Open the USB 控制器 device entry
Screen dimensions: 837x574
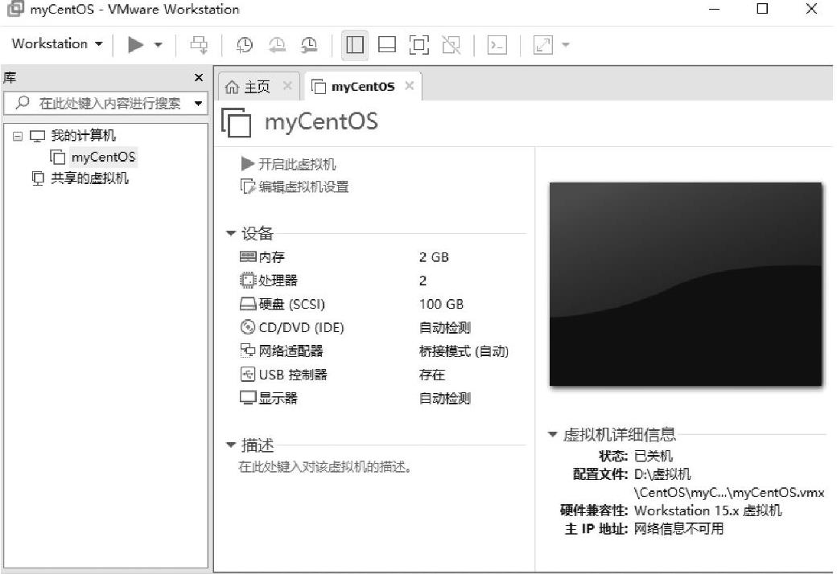[x=293, y=375]
